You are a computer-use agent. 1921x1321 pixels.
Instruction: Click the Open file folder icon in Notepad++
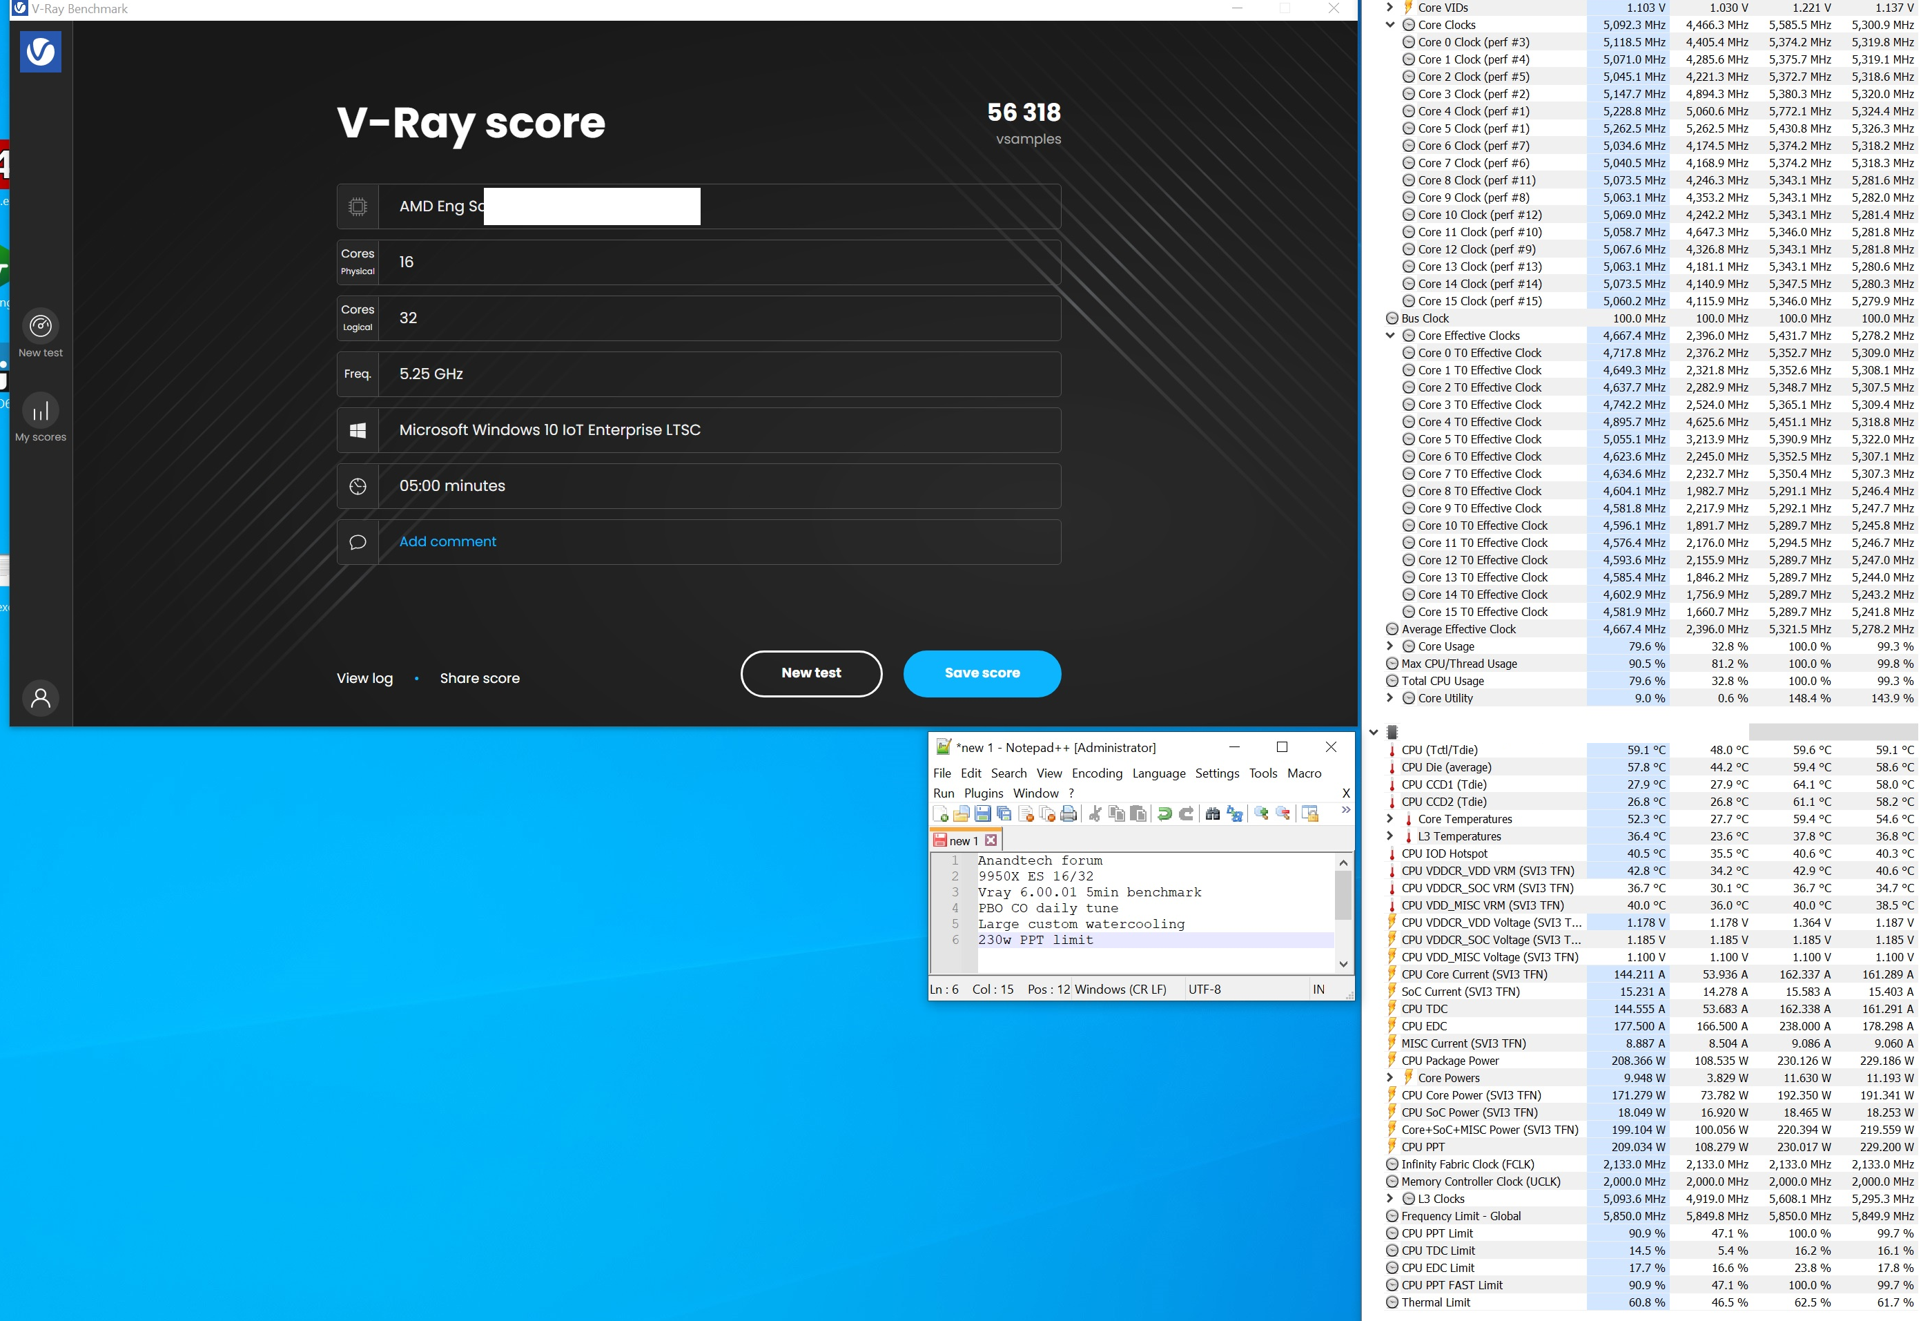pos(961,813)
